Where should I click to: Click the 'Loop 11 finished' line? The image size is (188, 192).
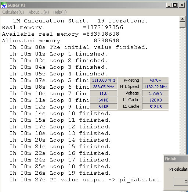(x=60, y=120)
